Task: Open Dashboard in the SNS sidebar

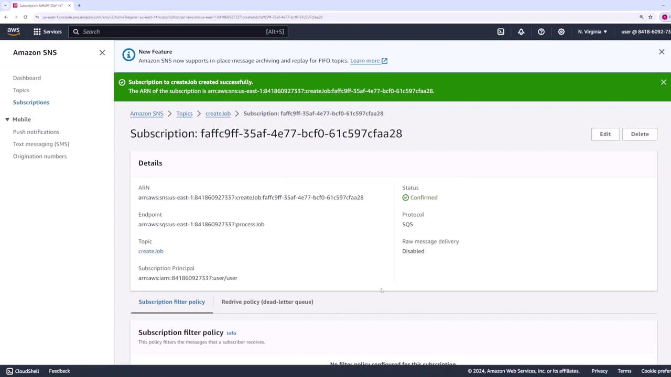Action: [x=27, y=78]
